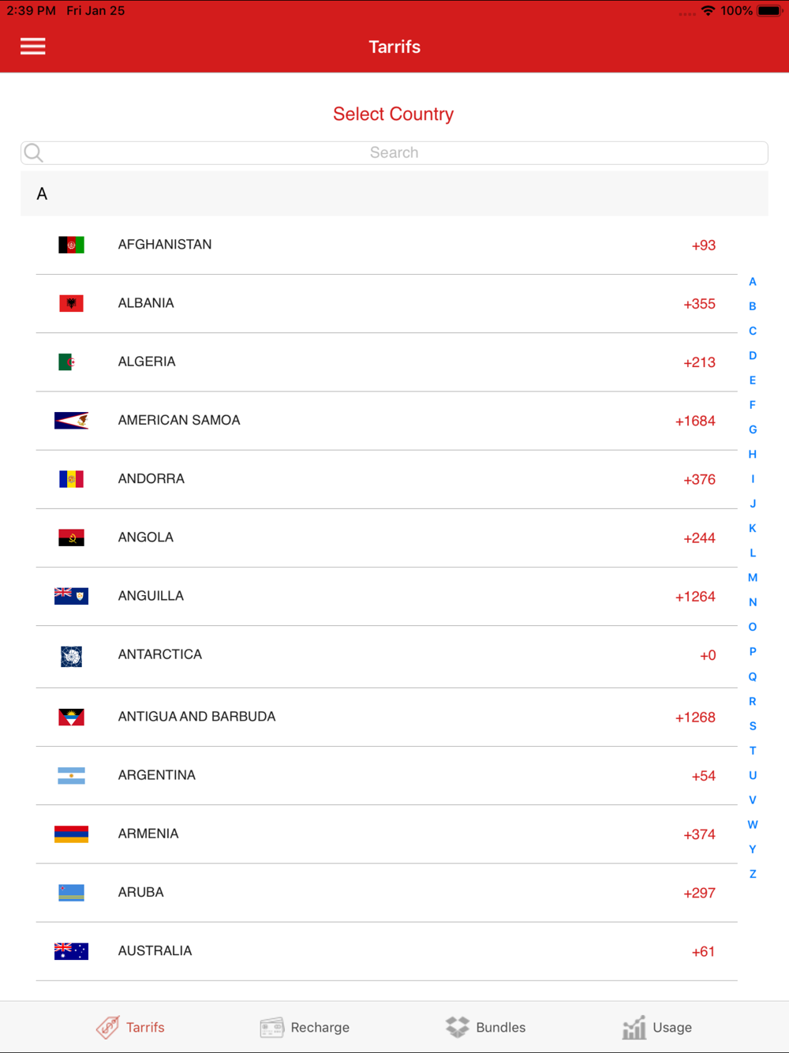Jump to letter Z in index

(753, 874)
